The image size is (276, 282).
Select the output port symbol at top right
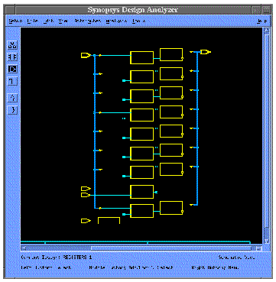(x=206, y=52)
